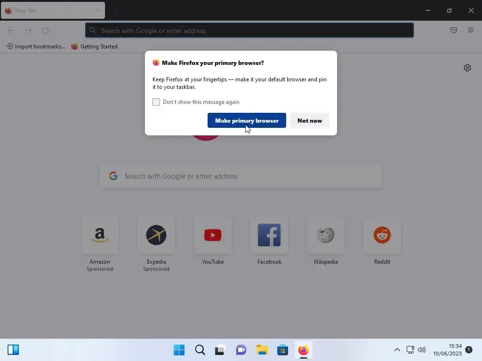This screenshot has width=482, height=361.
Task: Expand hidden system tray icons
Action: 397,350
